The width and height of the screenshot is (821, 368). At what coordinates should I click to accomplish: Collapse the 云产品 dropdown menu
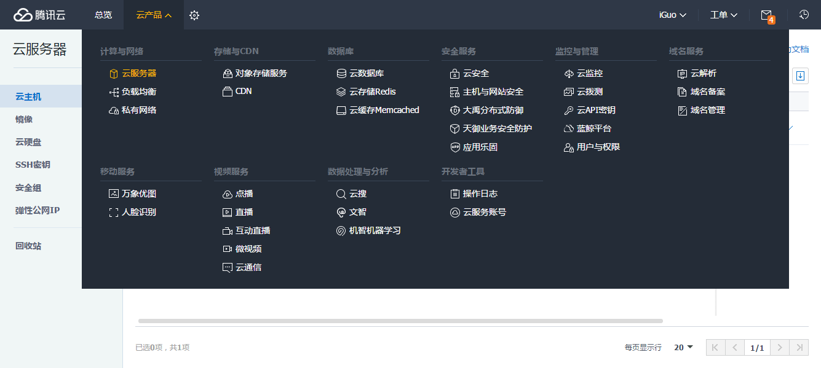tap(154, 15)
